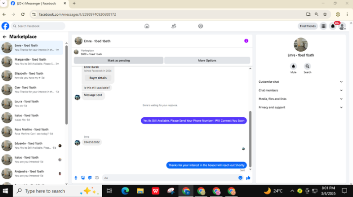Image resolution: width=353 pixels, height=197 pixels.
Task: Open Task View on taskbar
Action: click(x=109, y=191)
